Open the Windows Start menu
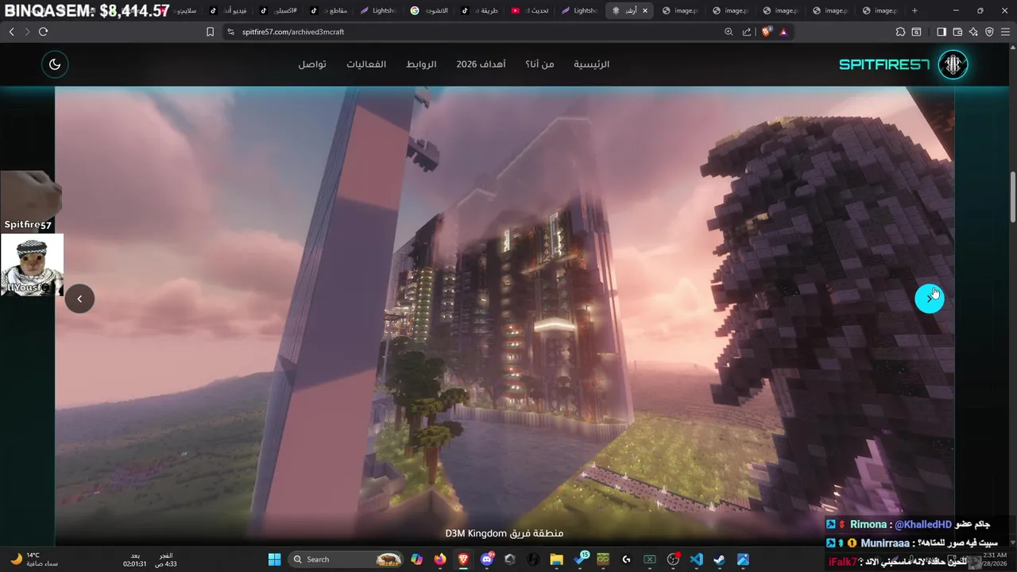 point(274,559)
